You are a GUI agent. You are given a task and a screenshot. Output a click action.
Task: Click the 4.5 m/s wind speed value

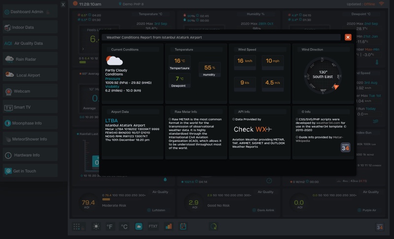(273, 82)
